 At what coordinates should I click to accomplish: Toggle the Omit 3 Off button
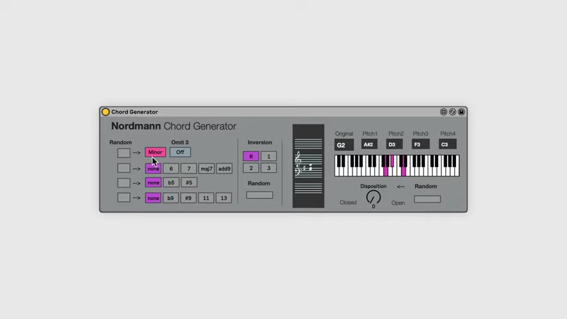[x=180, y=152]
